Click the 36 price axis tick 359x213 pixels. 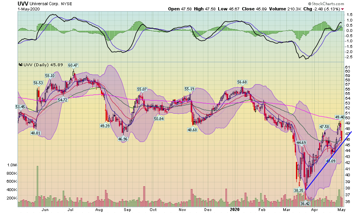pos(347,201)
